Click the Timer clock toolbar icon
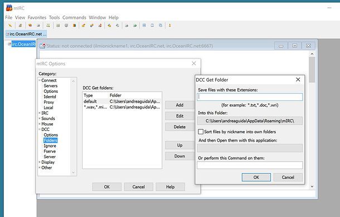340x217 pixels. point(66,26)
